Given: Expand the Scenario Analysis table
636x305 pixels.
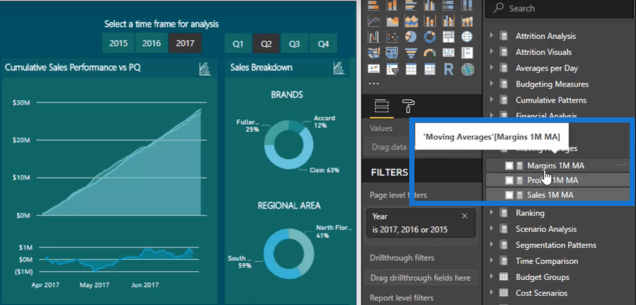Looking at the screenshot, I should 491,229.
